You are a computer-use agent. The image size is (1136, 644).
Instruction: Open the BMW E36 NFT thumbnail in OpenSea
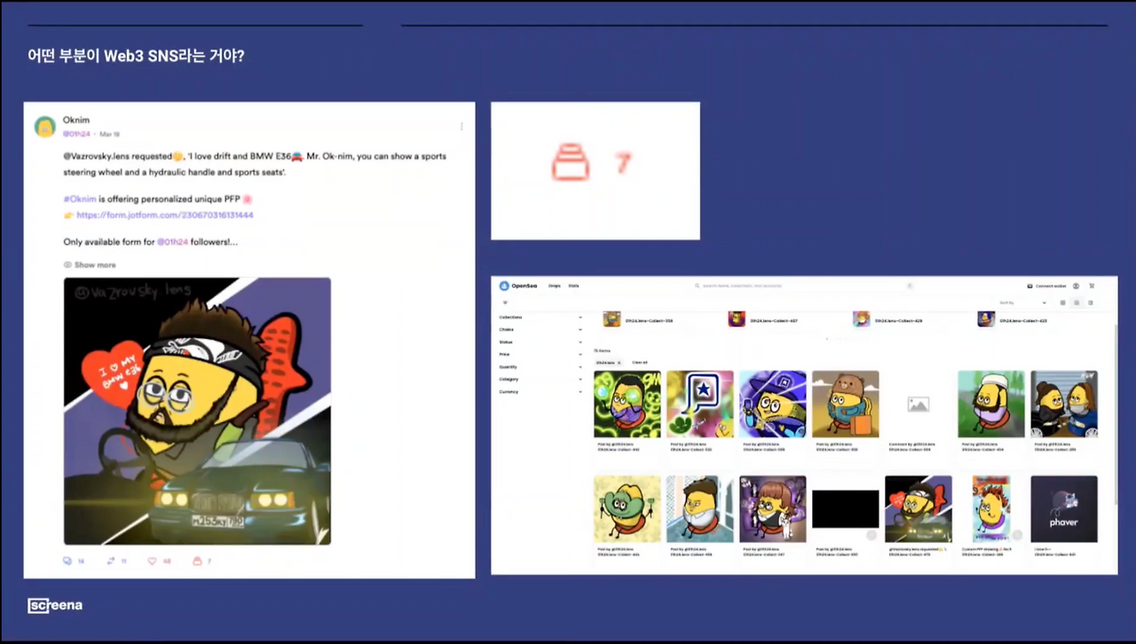point(919,509)
